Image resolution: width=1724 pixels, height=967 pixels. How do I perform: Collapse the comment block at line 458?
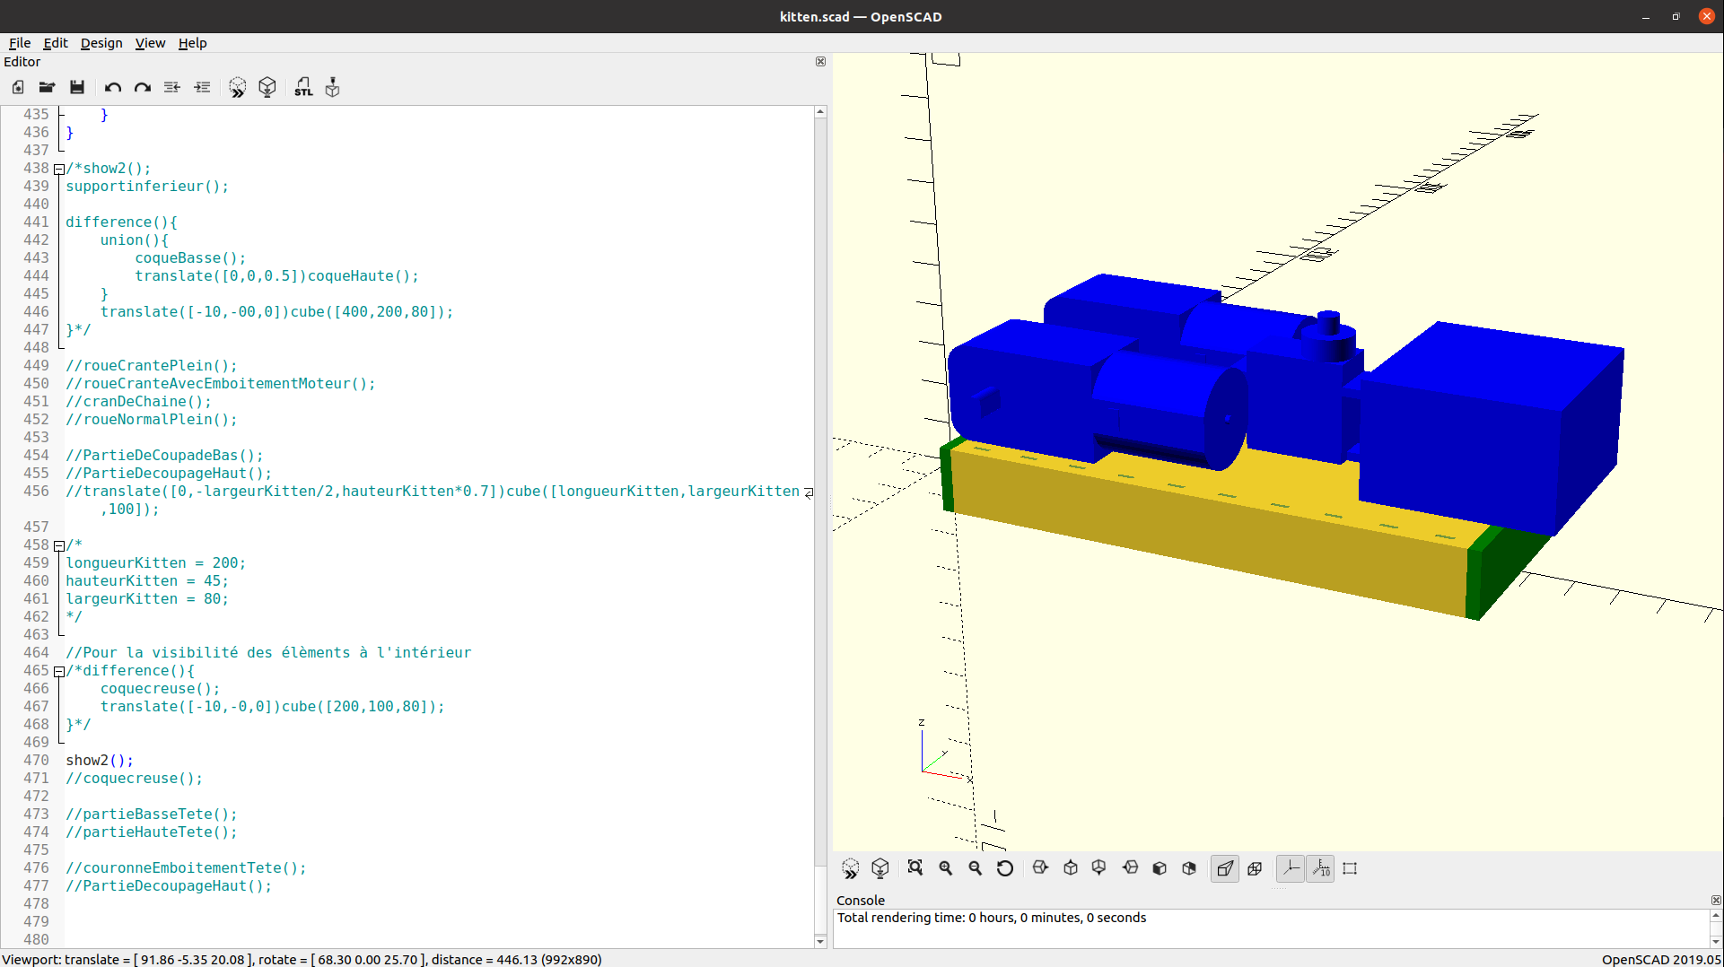pos(59,545)
